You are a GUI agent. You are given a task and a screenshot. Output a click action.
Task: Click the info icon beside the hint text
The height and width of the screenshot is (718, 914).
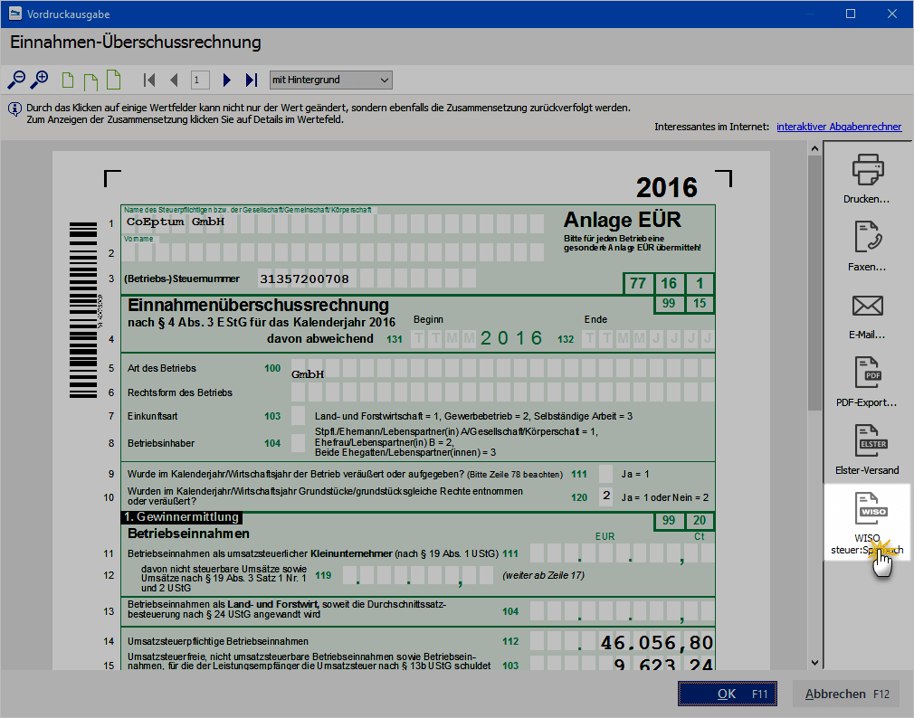pyautogui.click(x=15, y=109)
